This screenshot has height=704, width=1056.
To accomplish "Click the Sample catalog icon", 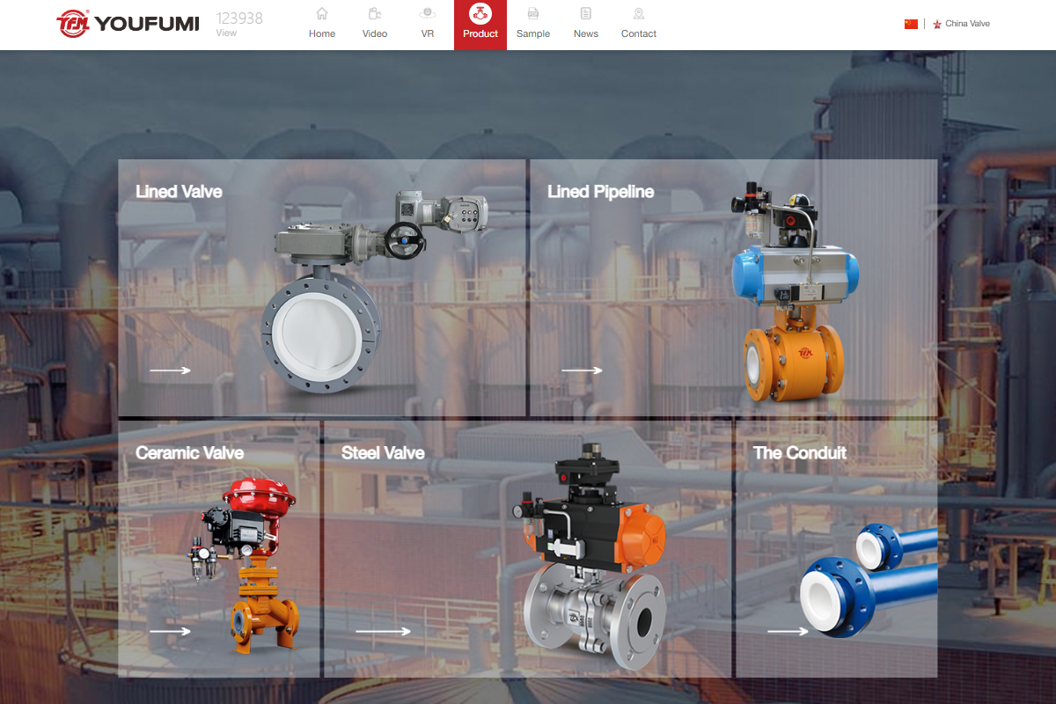I will (x=533, y=13).
